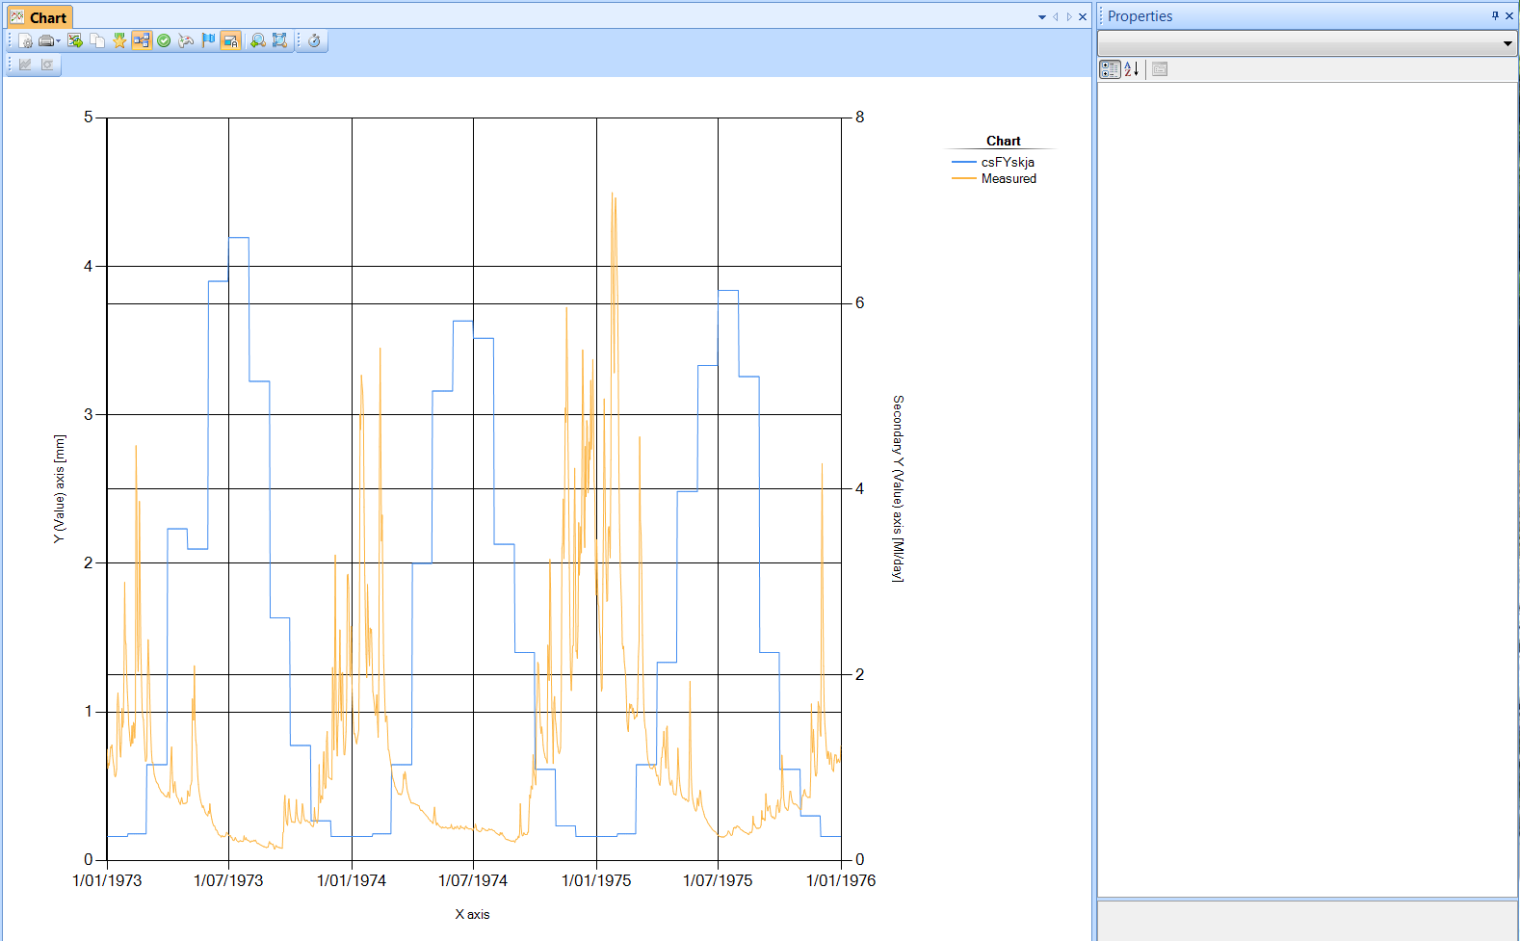Viewport: 1520px width, 941px height.
Task: Click the green checkmark icon
Action: (x=164, y=40)
